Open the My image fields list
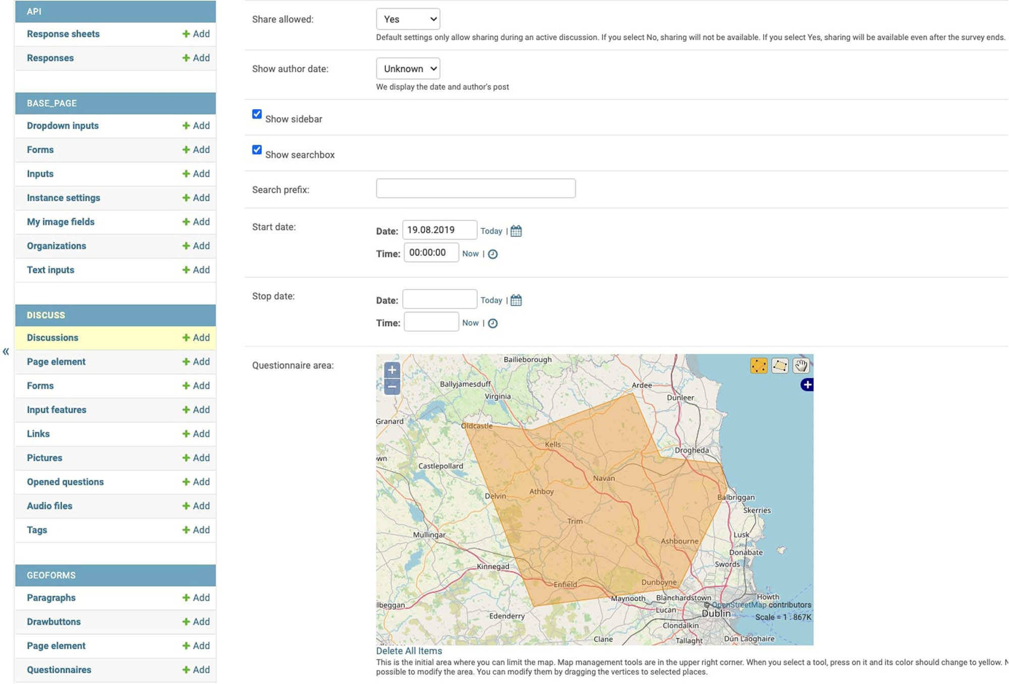Viewport: 1009px width, 684px height. coord(61,222)
